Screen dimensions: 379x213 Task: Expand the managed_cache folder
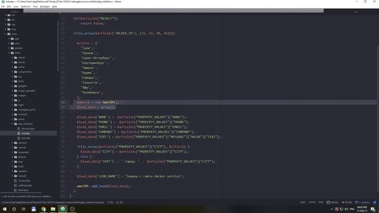coord(12,109)
